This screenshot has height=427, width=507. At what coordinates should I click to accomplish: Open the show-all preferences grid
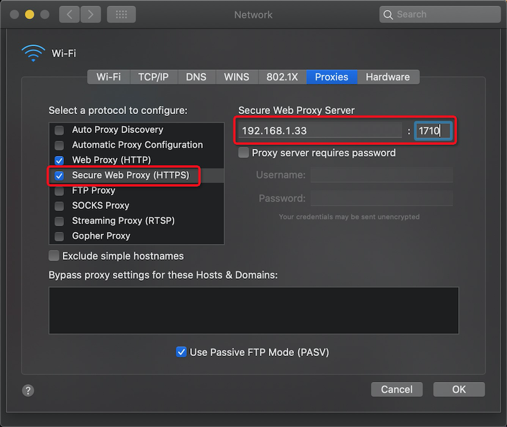click(x=121, y=14)
